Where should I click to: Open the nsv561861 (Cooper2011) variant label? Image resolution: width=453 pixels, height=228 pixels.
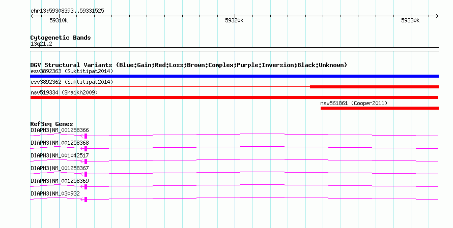point(354,103)
